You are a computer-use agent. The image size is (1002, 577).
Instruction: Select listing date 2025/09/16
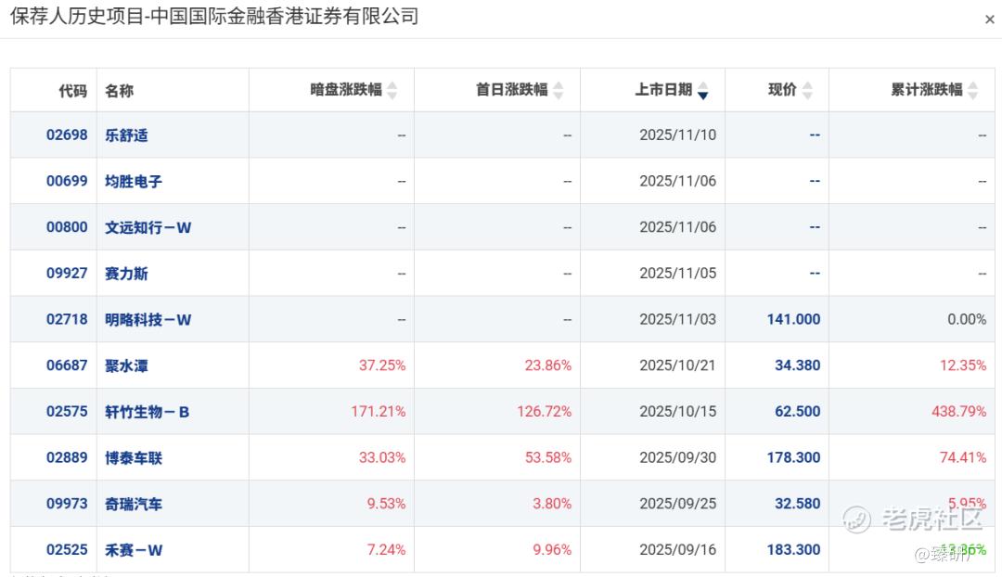[x=678, y=549]
